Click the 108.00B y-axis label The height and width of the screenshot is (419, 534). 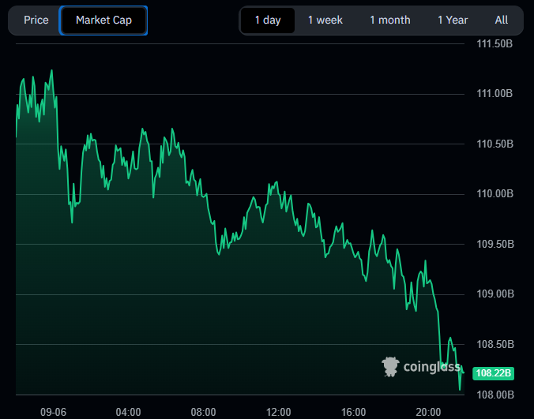pyautogui.click(x=495, y=394)
